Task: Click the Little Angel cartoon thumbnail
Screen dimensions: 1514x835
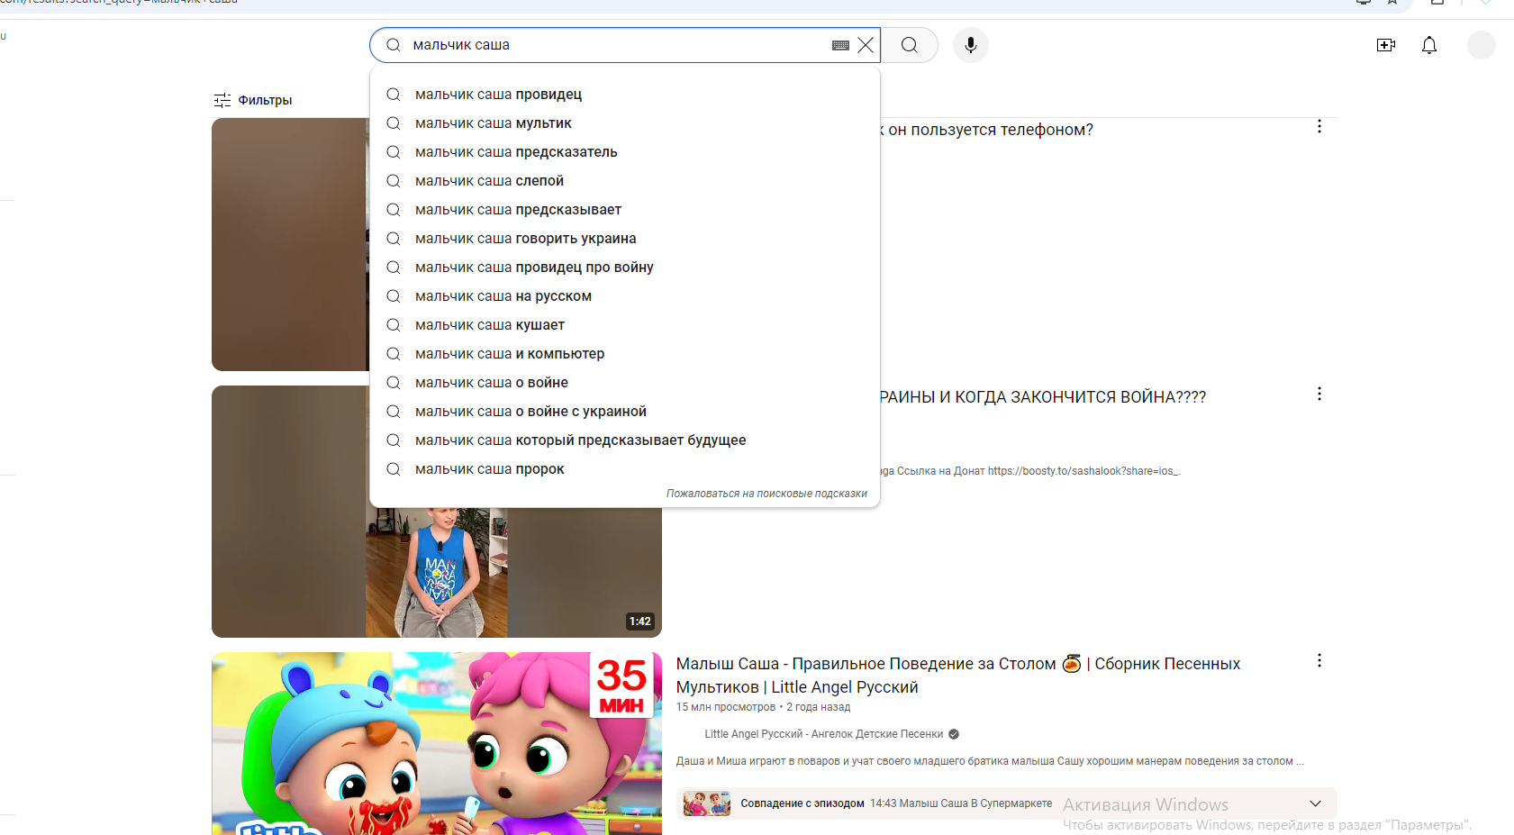Action: point(436,743)
